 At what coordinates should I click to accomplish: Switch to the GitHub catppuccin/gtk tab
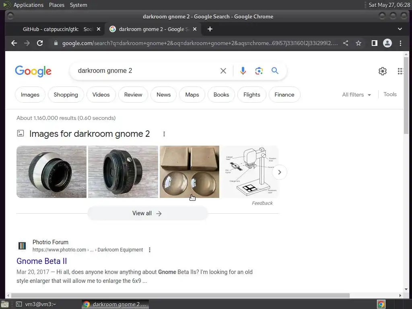click(x=55, y=29)
